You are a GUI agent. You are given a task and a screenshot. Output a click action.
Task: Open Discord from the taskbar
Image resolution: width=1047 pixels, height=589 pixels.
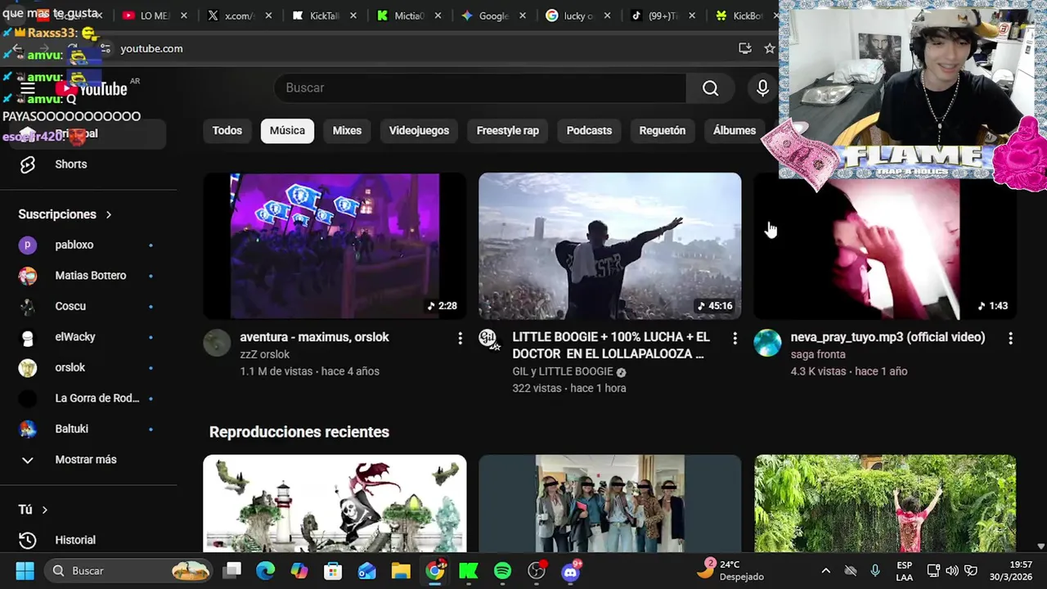click(571, 571)
